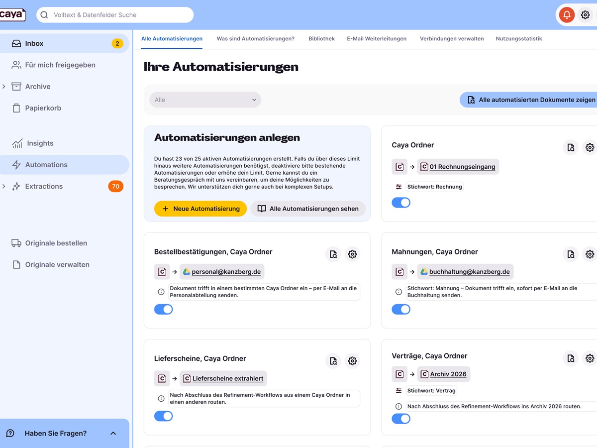This screenshot has width=597, height=448.
Task: Click info icon in Bestellbestätigungen card
Action: point(161,292)
